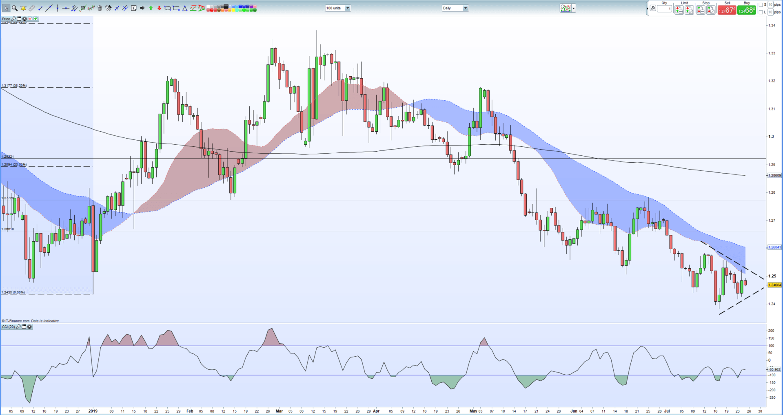This screenshot has width=783, height=415.
Task: Click the 1.3177 (38.20%) Fibonacci label
Action: coord(14,86)
